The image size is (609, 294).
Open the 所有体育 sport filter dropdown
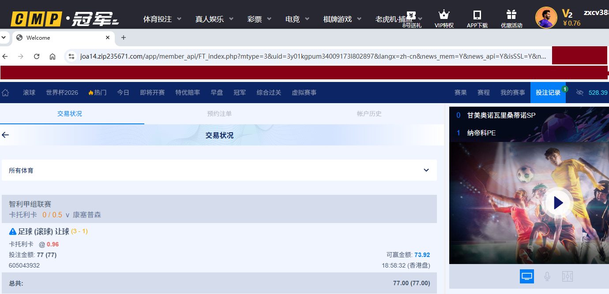(x=219, y=170)
